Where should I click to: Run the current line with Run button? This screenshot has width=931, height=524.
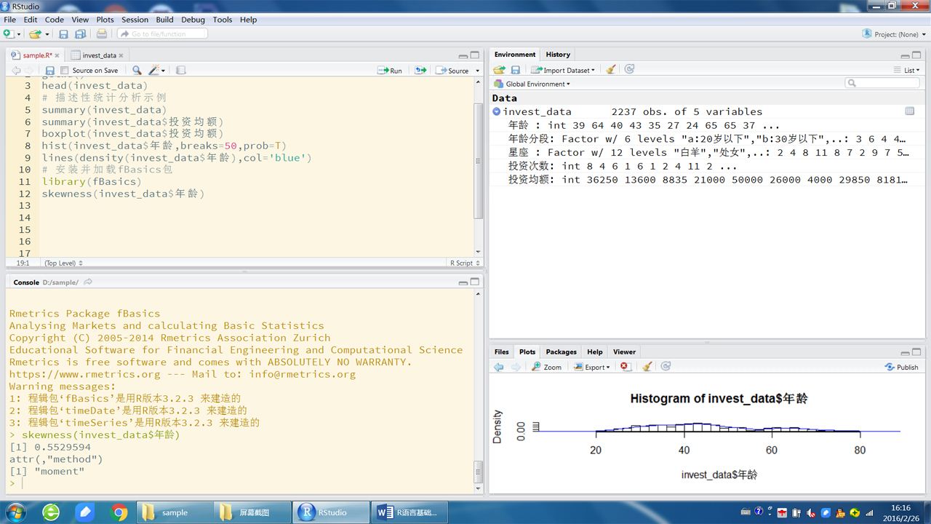390,71
